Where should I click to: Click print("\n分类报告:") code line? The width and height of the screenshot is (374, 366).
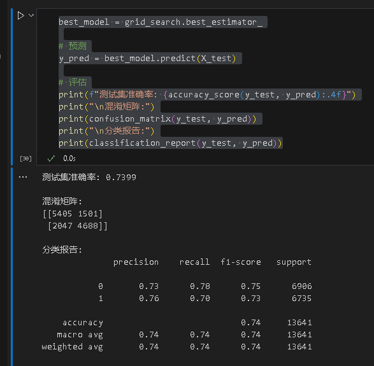106,131
